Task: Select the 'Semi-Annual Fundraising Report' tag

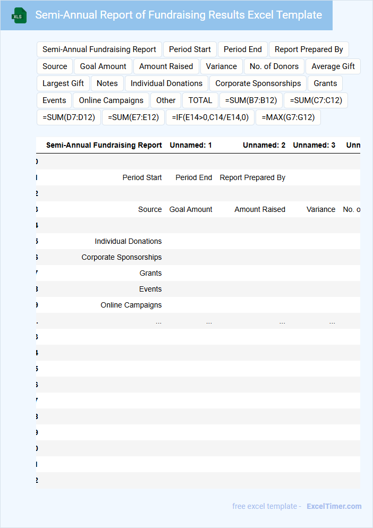Action: (x=99, y=49)
